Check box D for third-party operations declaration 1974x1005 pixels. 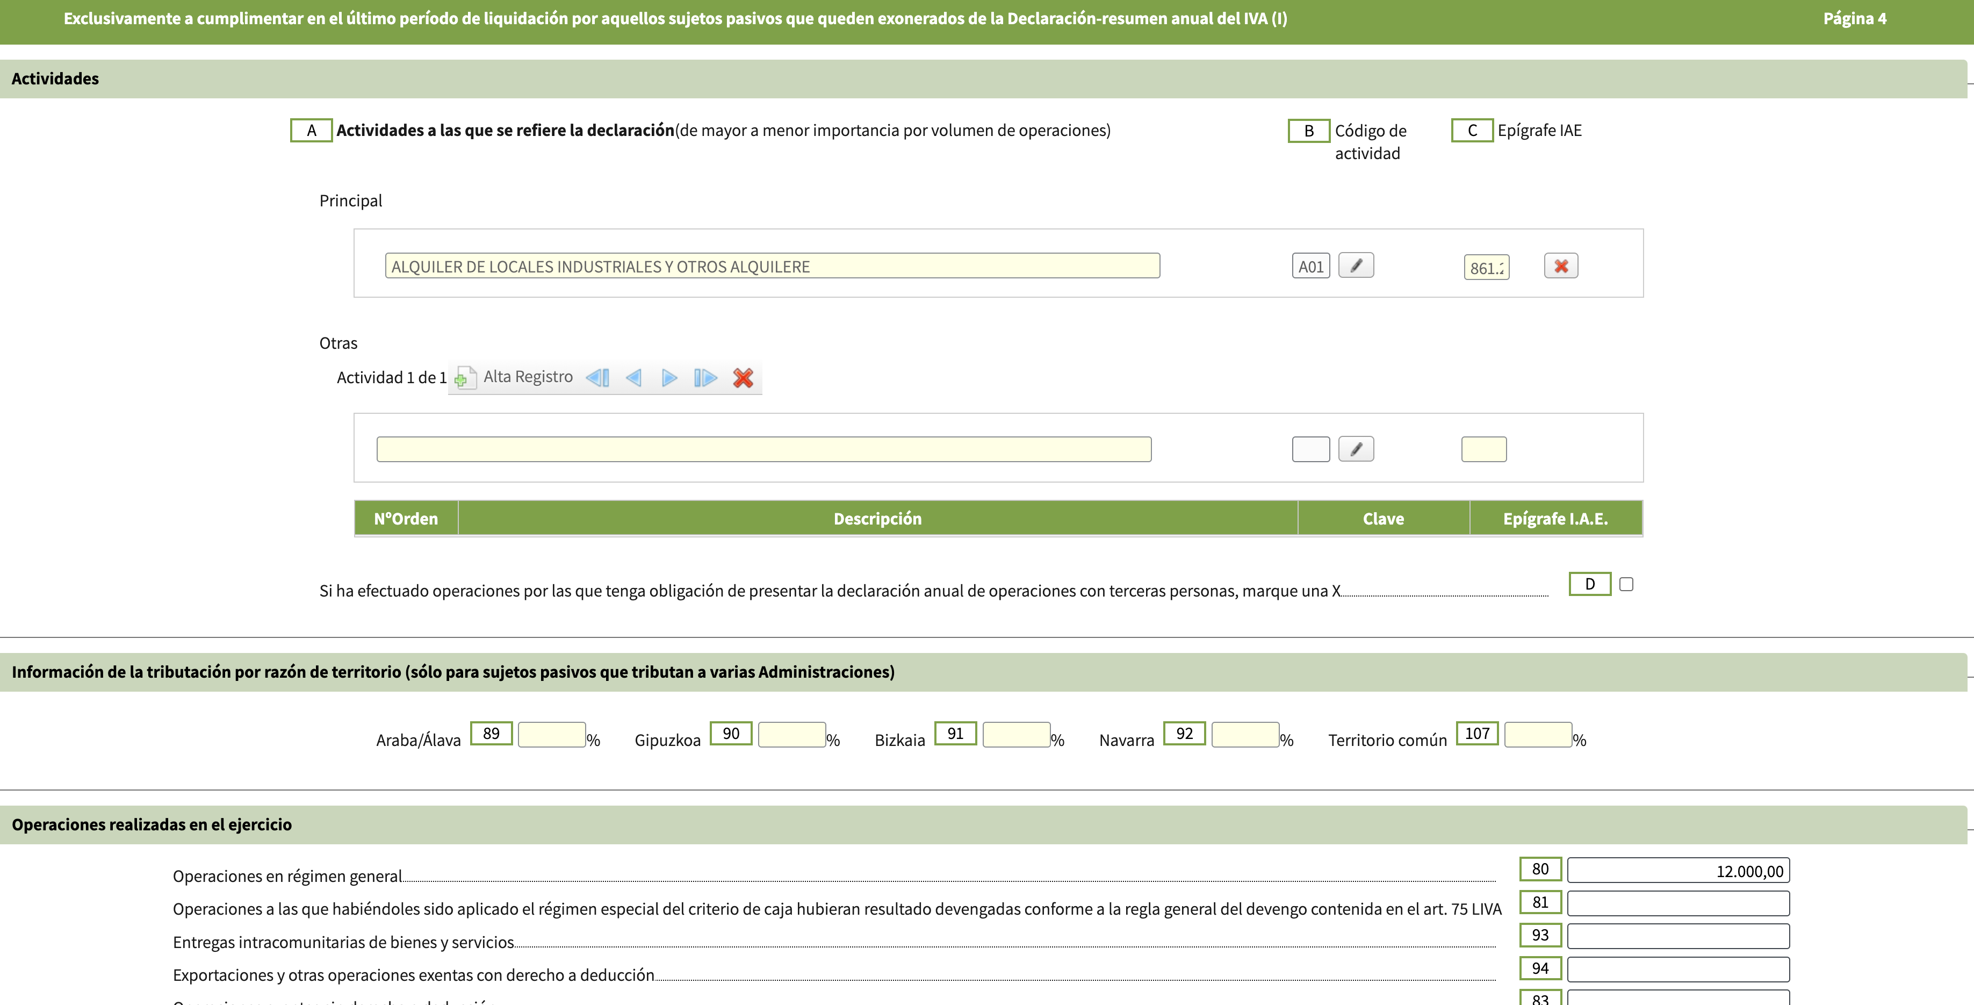pos(1626,584)
